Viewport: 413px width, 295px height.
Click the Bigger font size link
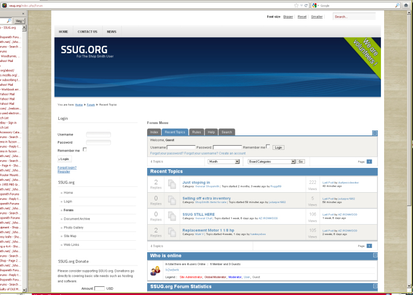(288, 17)
